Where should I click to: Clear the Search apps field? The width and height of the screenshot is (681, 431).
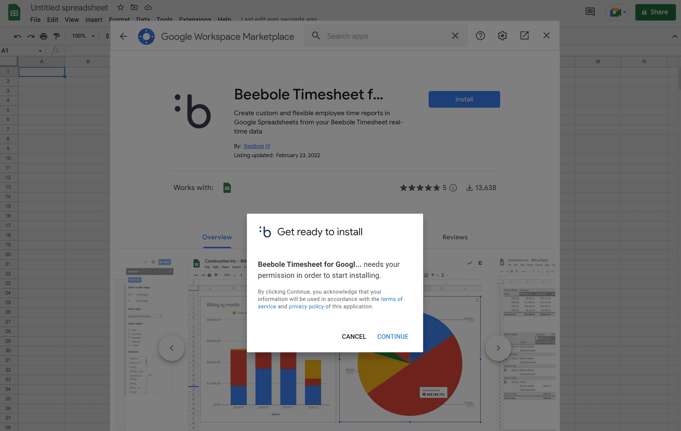(455, 36)
